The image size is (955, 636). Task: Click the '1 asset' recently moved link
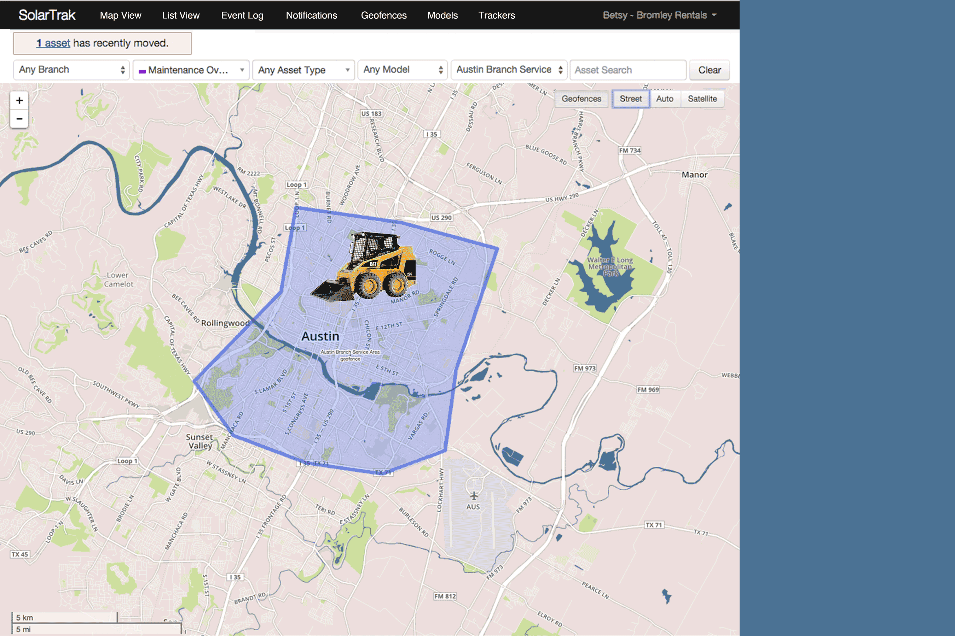53,43
